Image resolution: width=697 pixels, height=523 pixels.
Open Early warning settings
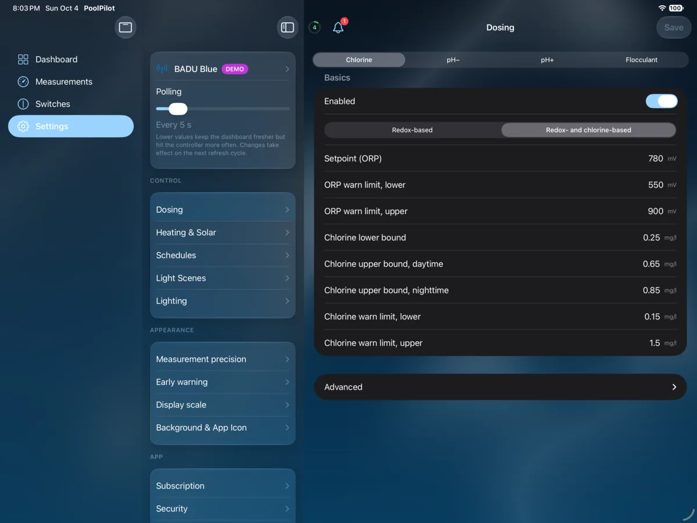tap(222, 382)
